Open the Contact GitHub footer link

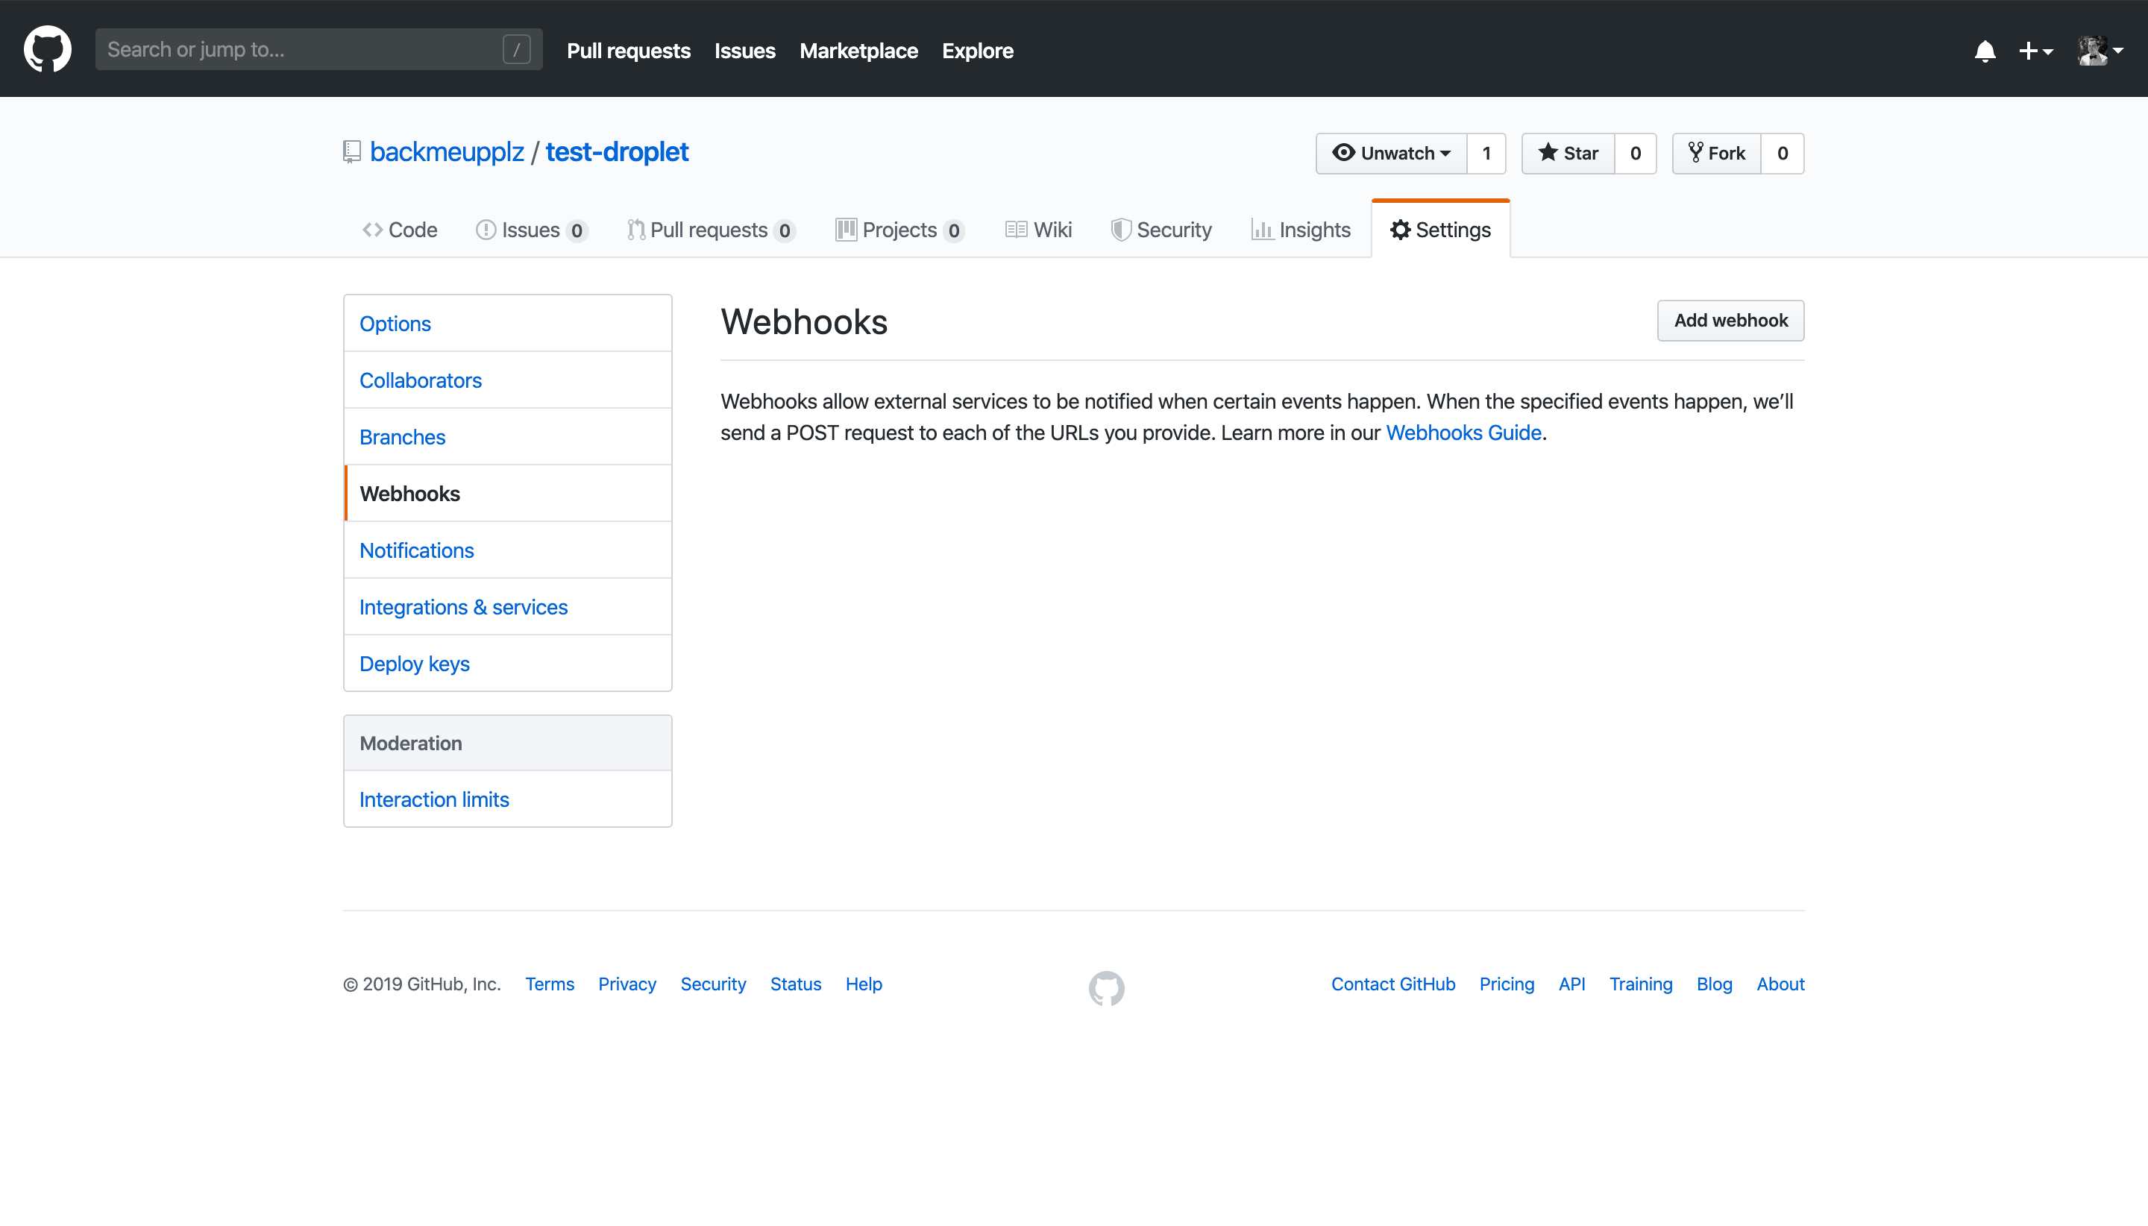point(1392,984)
